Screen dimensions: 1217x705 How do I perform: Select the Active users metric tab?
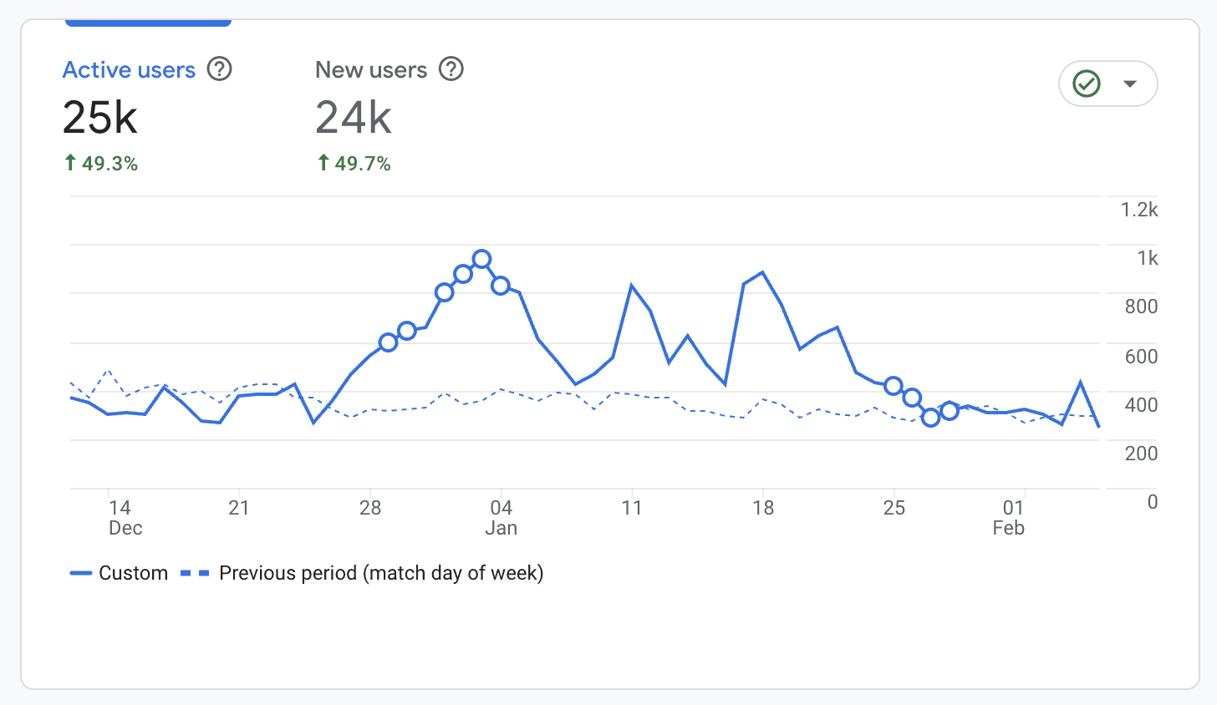[129, 70]
